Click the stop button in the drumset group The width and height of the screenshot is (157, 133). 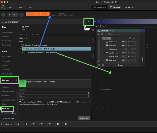tap(102, 34)
